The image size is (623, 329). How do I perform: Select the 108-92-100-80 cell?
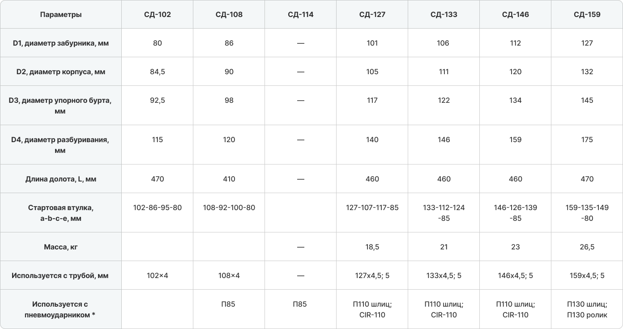coord(229,213)
